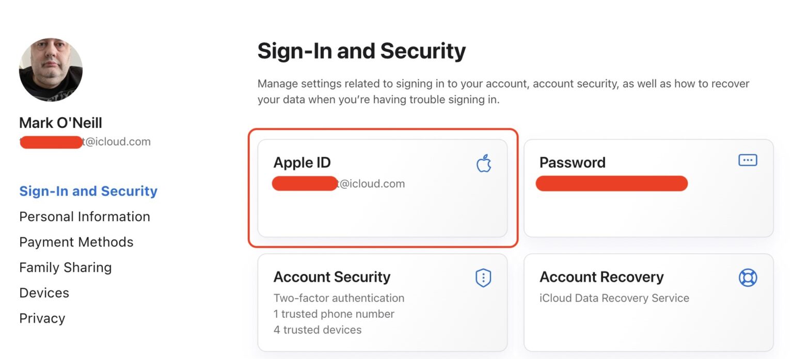Click the profile avatar photo
The height and width of the screenshot is (359, 793).
point(51,70)
